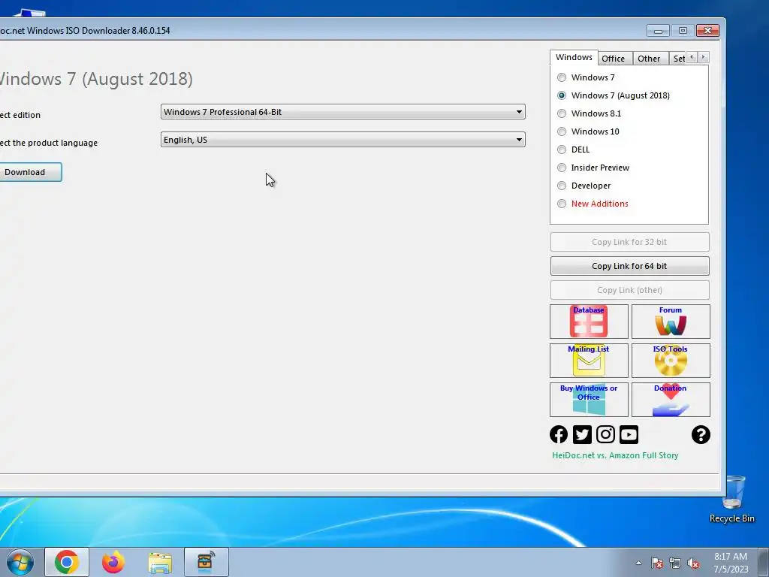Open the YouTube icon
Image resolution: width=769 pixels, height=577 pixels.
coord(629,434)
